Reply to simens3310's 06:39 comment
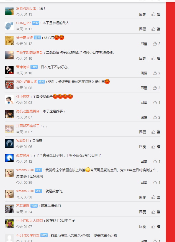Screen dimensions: 175x242 (x=144, y=182)
